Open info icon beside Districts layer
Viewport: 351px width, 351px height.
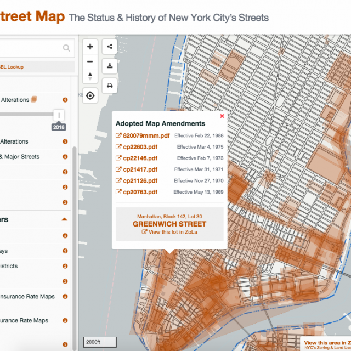coord(65,267)
